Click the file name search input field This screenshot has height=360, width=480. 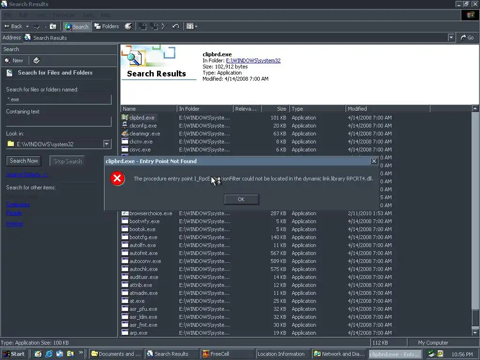pyautogui.click(x=59, y=99)
